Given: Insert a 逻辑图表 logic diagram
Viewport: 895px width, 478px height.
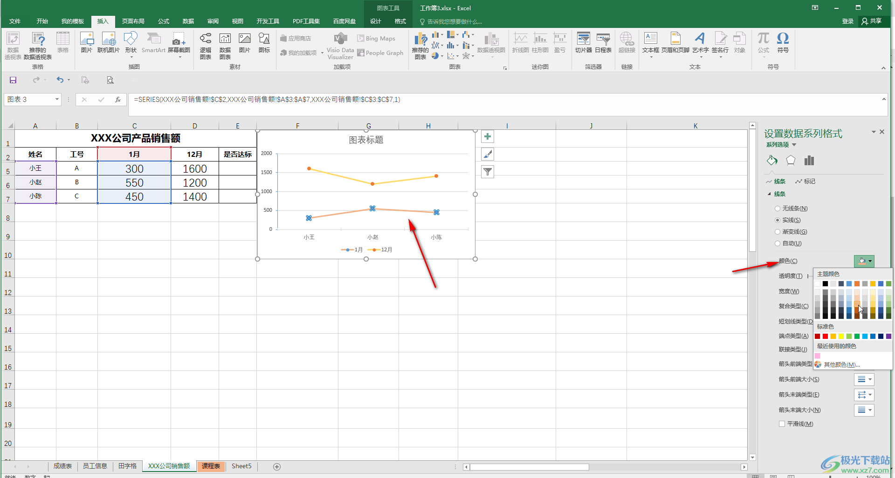Looking at the screenshot, I should (x=206, y=46).
